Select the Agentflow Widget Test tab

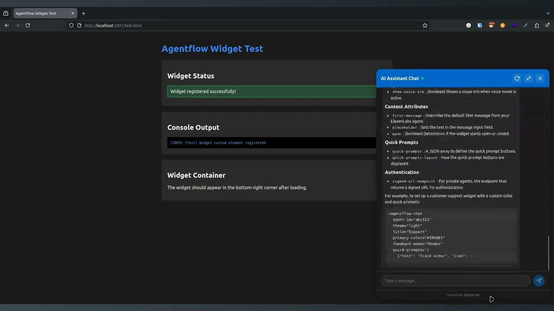45,13
